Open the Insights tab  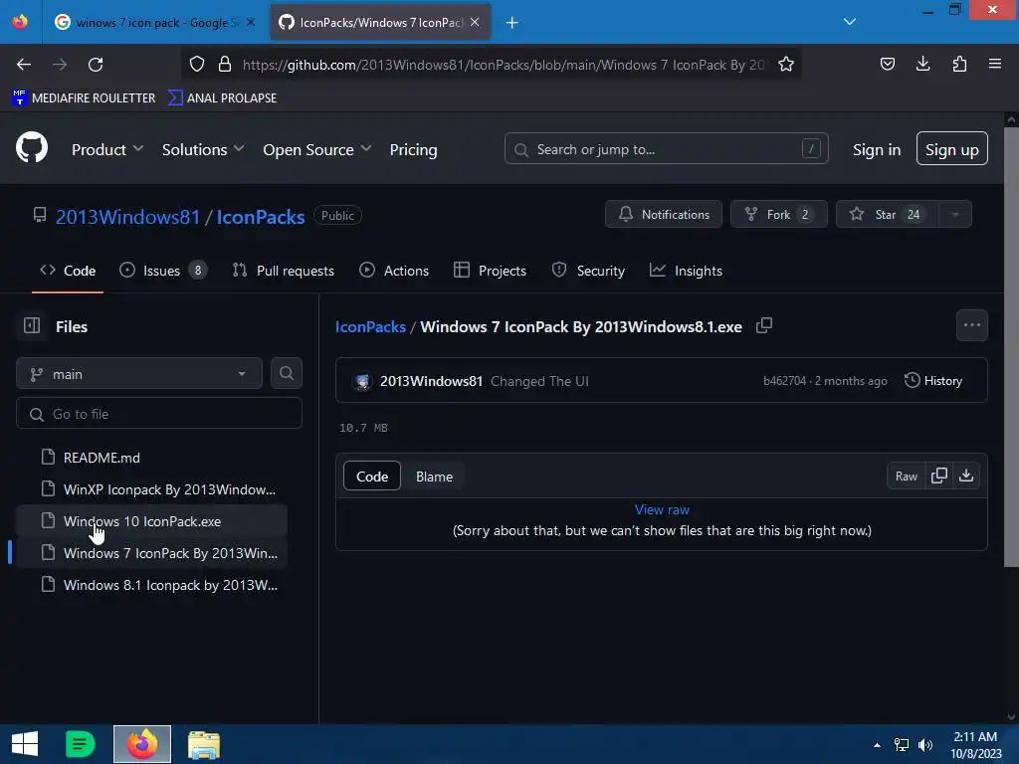686,271
